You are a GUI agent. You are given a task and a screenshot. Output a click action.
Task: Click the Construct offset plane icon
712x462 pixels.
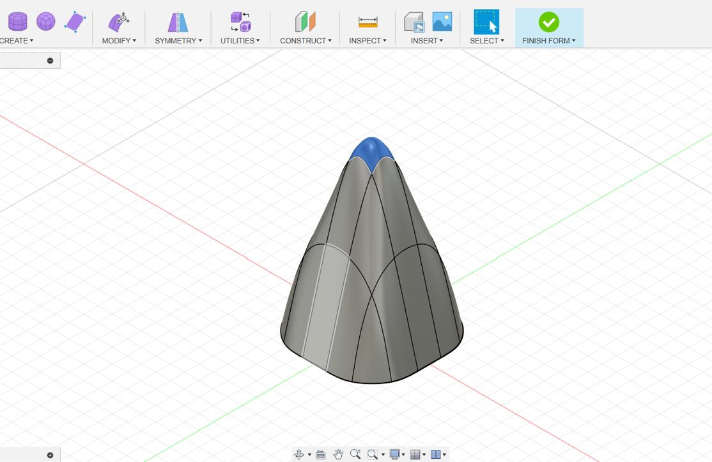coord(305,22)
